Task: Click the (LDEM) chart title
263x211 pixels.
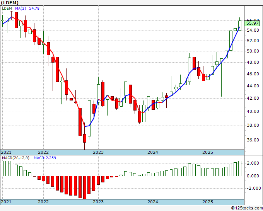Action: (x=10, y=3)
